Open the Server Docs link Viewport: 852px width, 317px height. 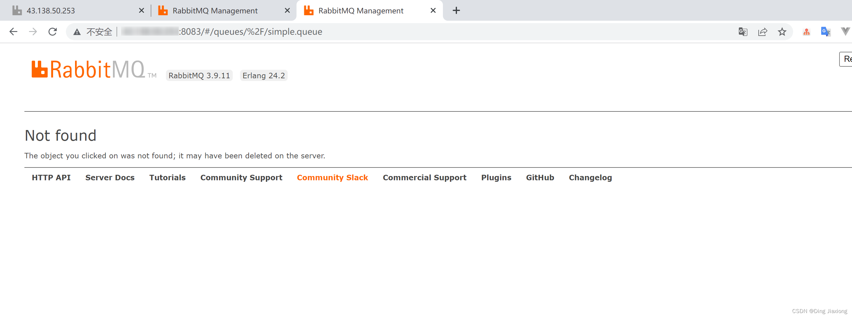click(x=110, y=178)
